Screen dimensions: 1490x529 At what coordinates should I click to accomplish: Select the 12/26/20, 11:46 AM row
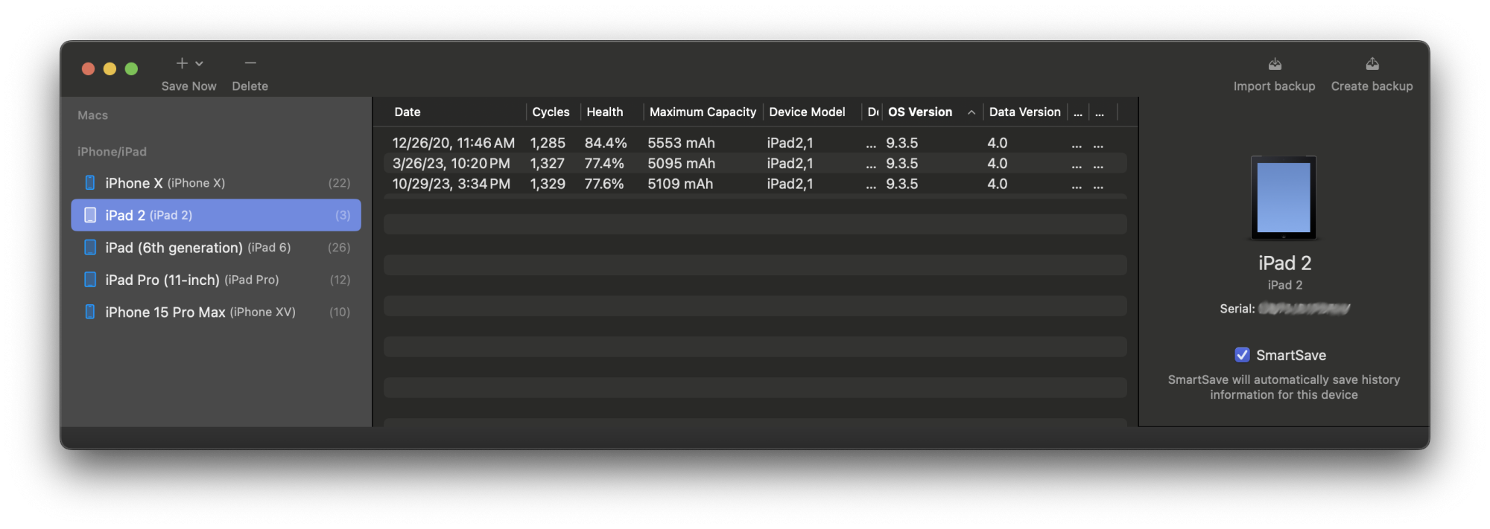point(755,143)
